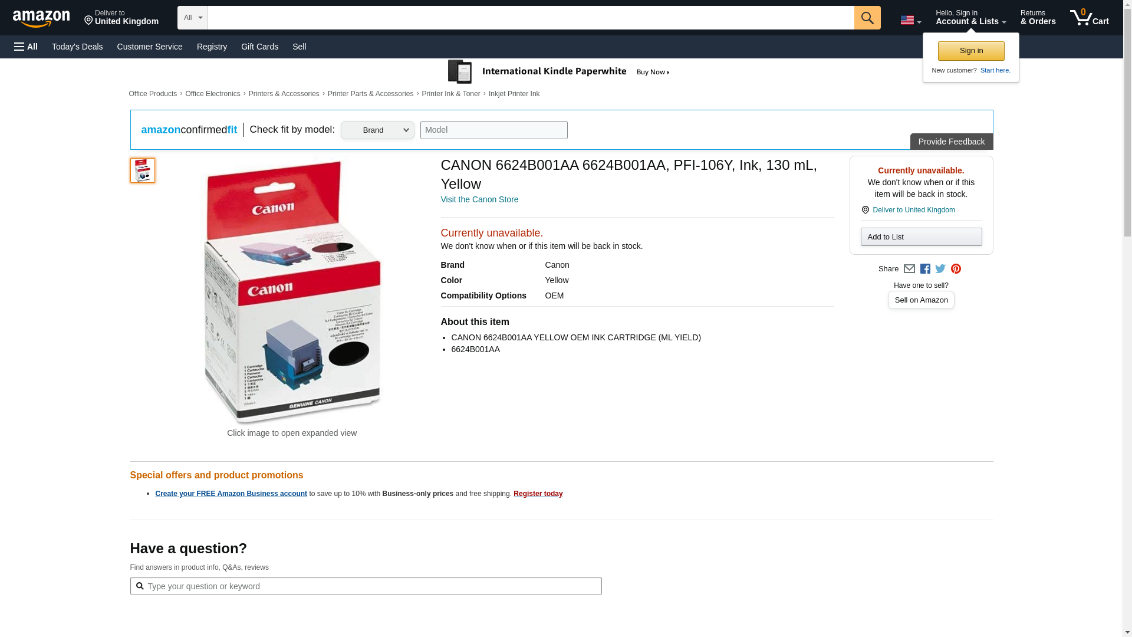Share on Pinterest icon
The image size is (1132, 637).
[x=956, y=269]
